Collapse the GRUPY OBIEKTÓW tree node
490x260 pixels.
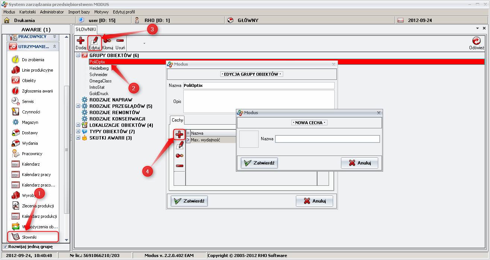[78, 56]
